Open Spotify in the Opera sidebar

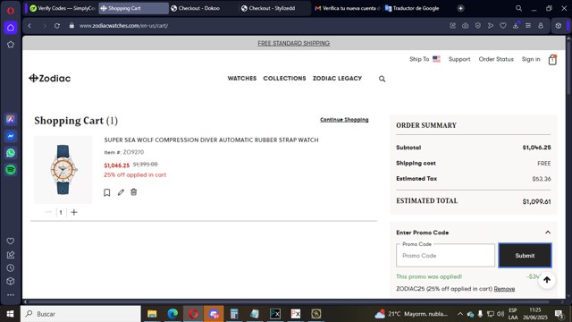tap(11, 170)
